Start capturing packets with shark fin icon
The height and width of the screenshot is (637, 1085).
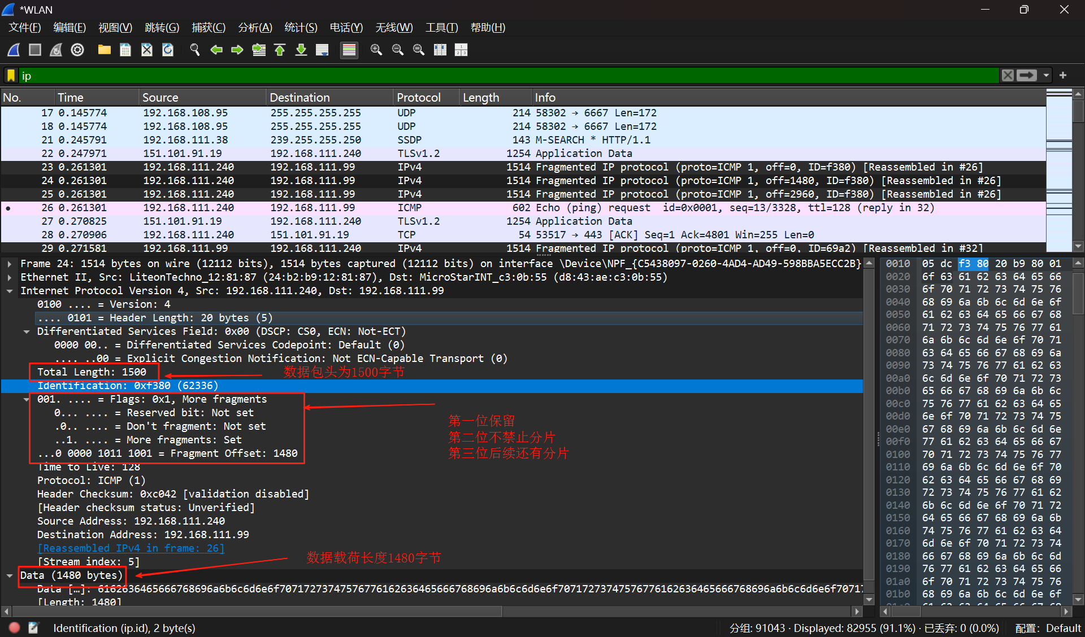14,50
